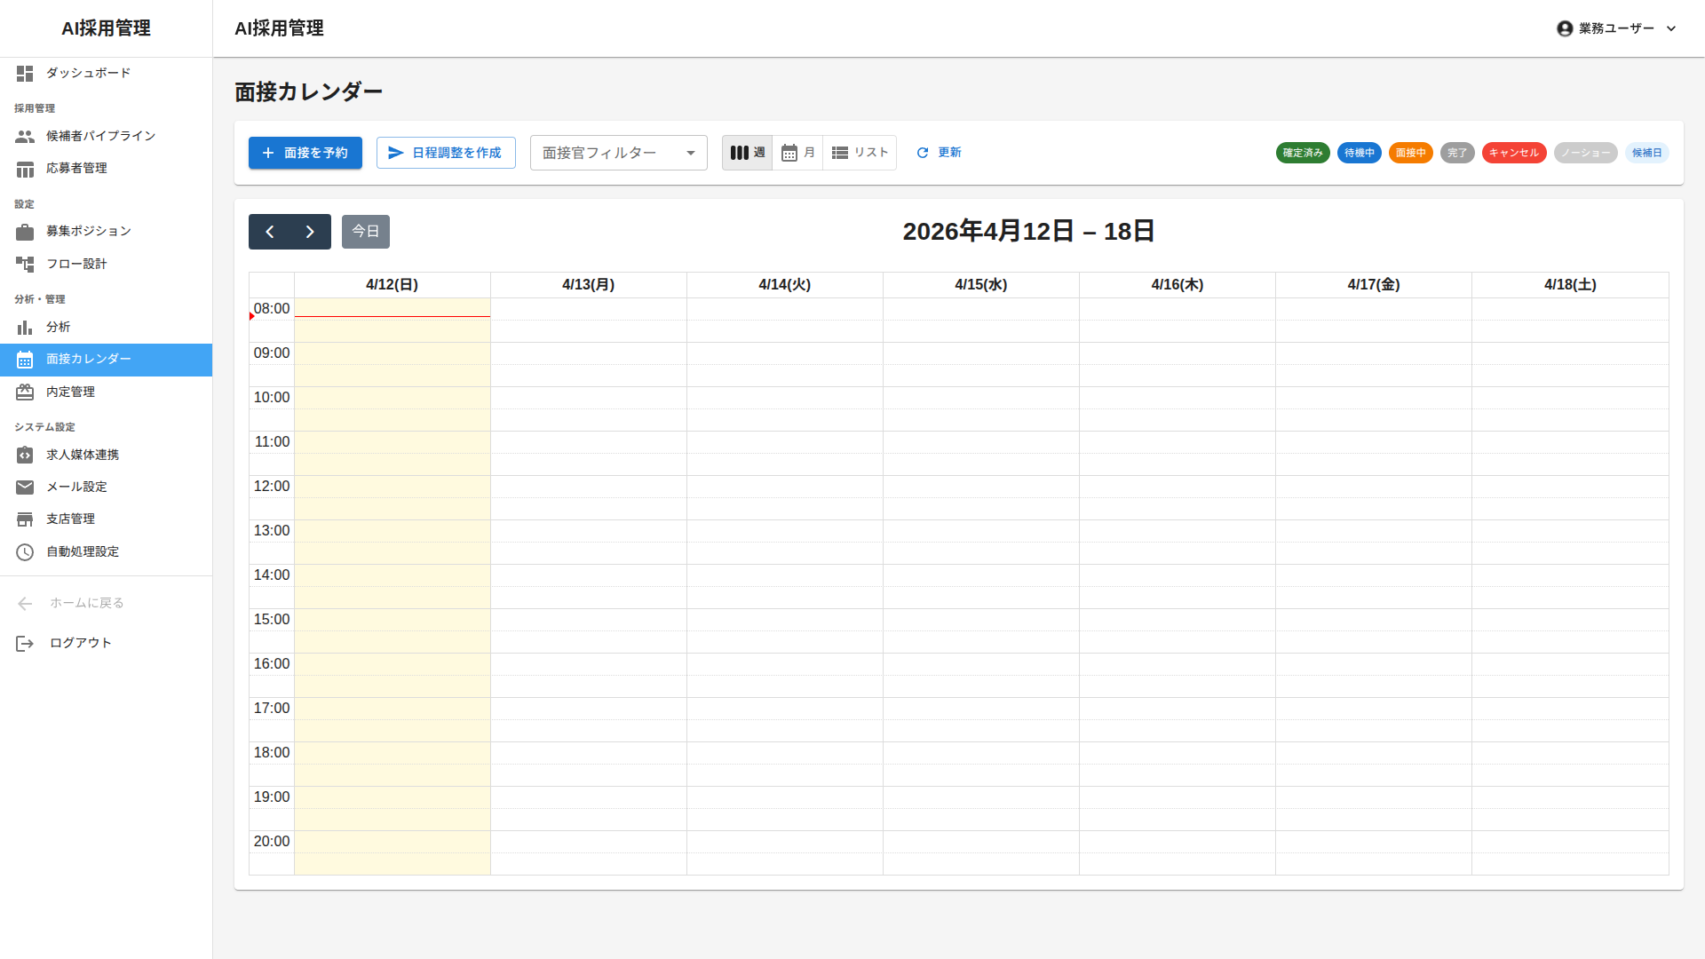Open メール設定 envelope icon
This screenshot has height=959, width=1705.
point(25,487)
